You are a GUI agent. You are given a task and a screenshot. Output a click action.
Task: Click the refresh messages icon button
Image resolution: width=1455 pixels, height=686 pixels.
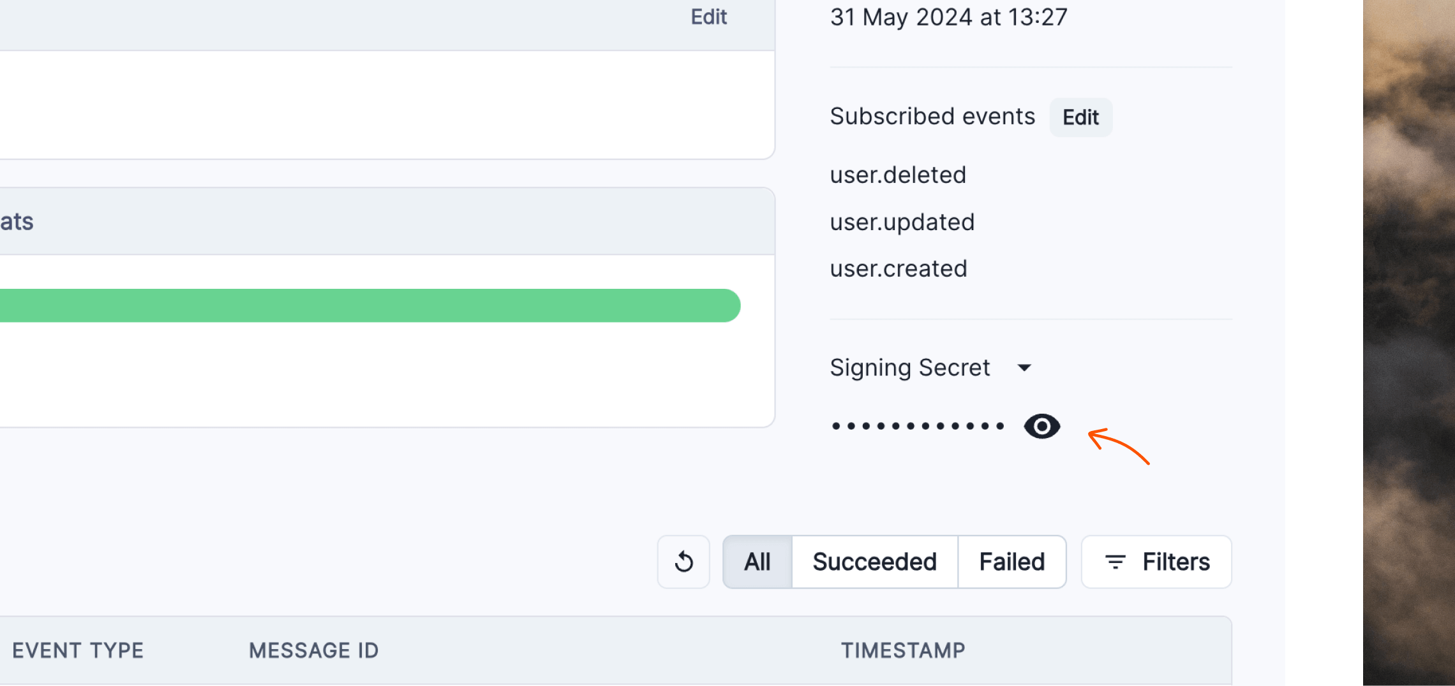click(x=683, y=562)
